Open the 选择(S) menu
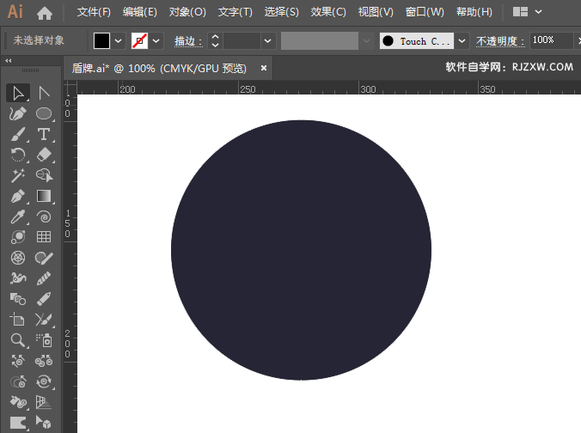Viewport: 581px width, 433px height. [x=282, y=12]
